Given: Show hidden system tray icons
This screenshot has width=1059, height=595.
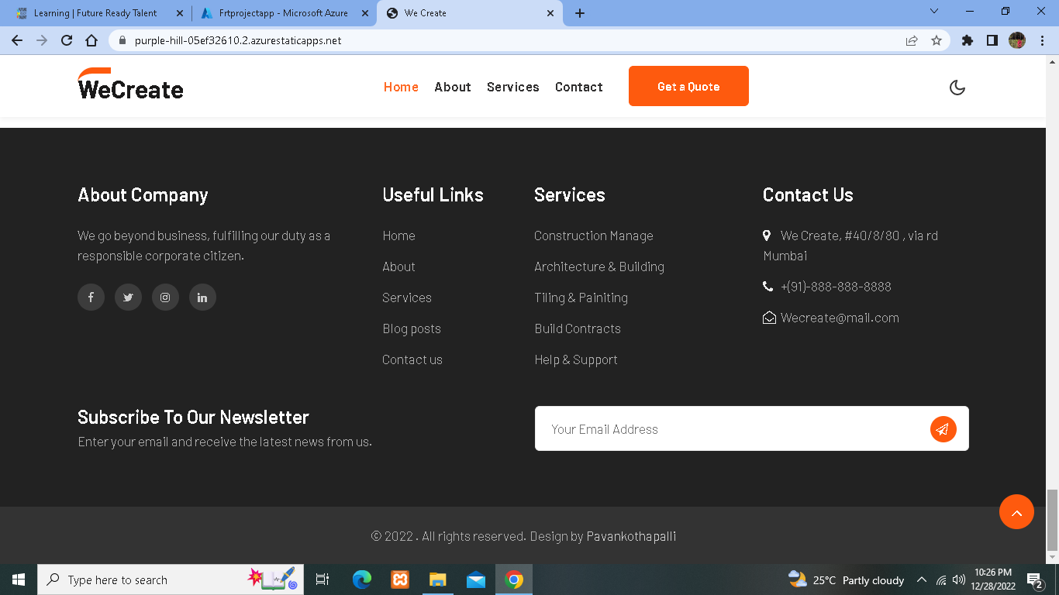Looking at the screenshot, I should (922, 580).
